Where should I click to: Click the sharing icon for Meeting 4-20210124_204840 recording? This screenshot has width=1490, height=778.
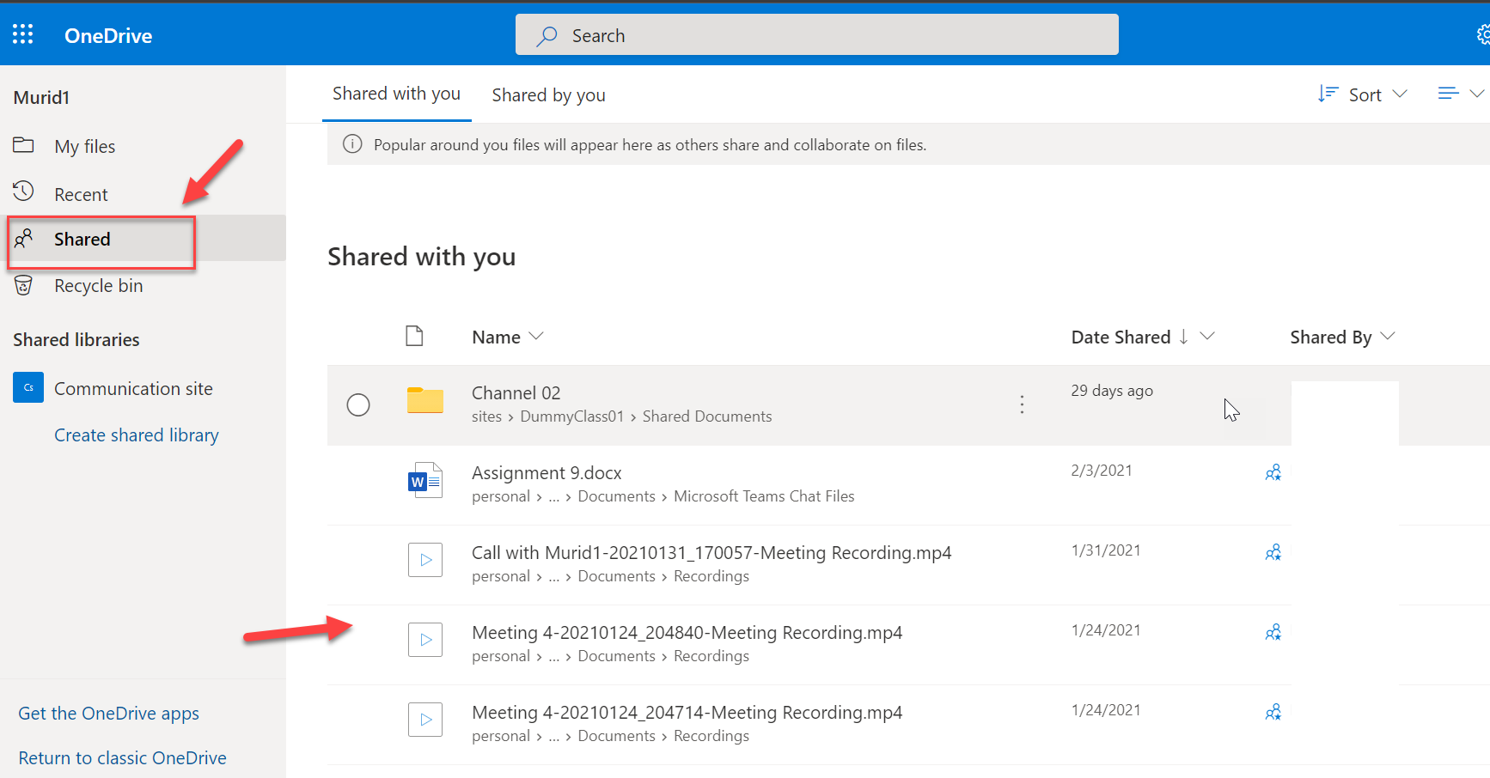click(1273, 632)
